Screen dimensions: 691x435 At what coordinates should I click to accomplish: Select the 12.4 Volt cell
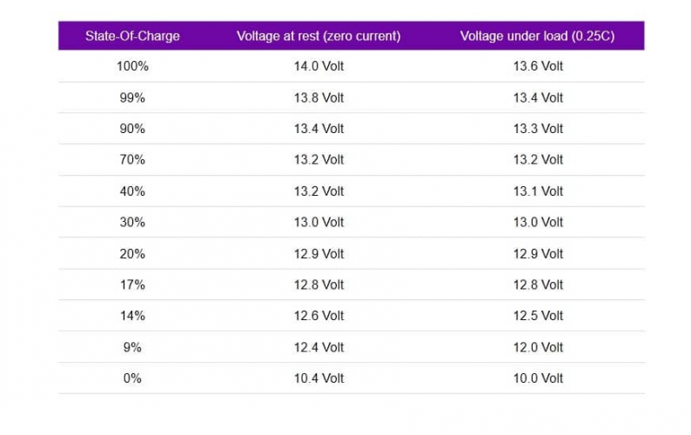[x=320, y=347]
